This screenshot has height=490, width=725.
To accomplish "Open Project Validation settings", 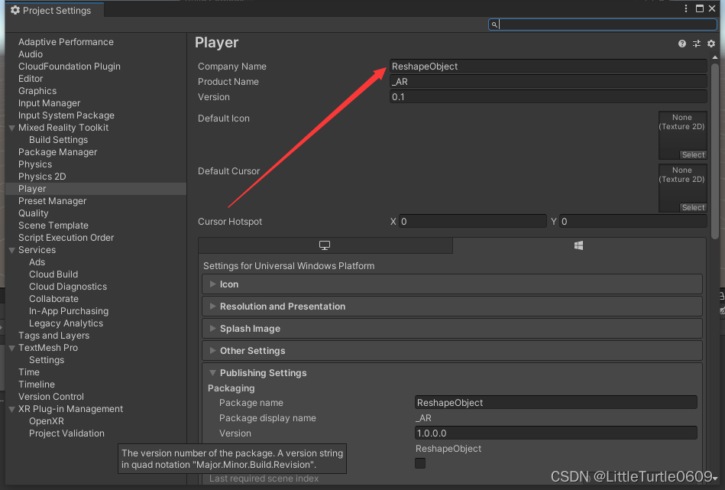I will pos(66,433).
